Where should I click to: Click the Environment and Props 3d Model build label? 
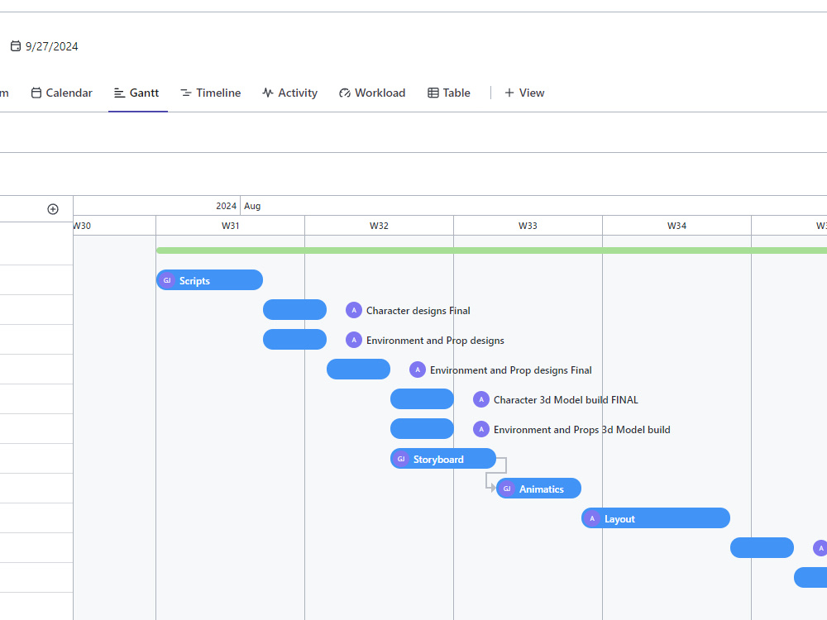pyautogui.click(x=581, y=430)
